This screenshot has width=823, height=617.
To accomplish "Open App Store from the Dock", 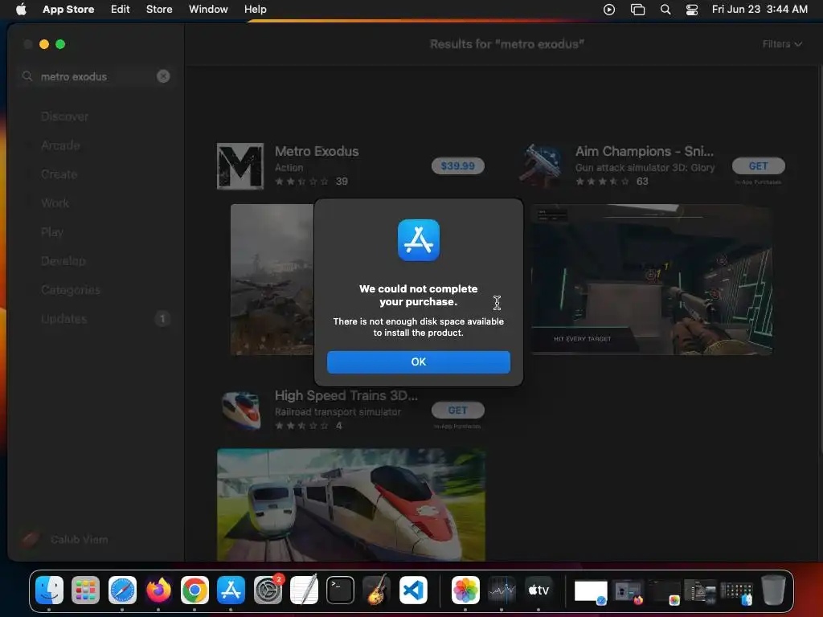I will 231,590.
